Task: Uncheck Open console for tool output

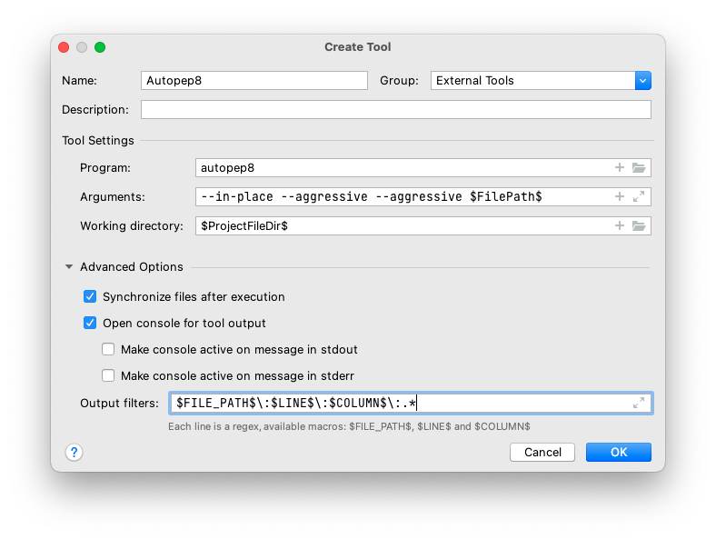Action: (x=90, y=323)
